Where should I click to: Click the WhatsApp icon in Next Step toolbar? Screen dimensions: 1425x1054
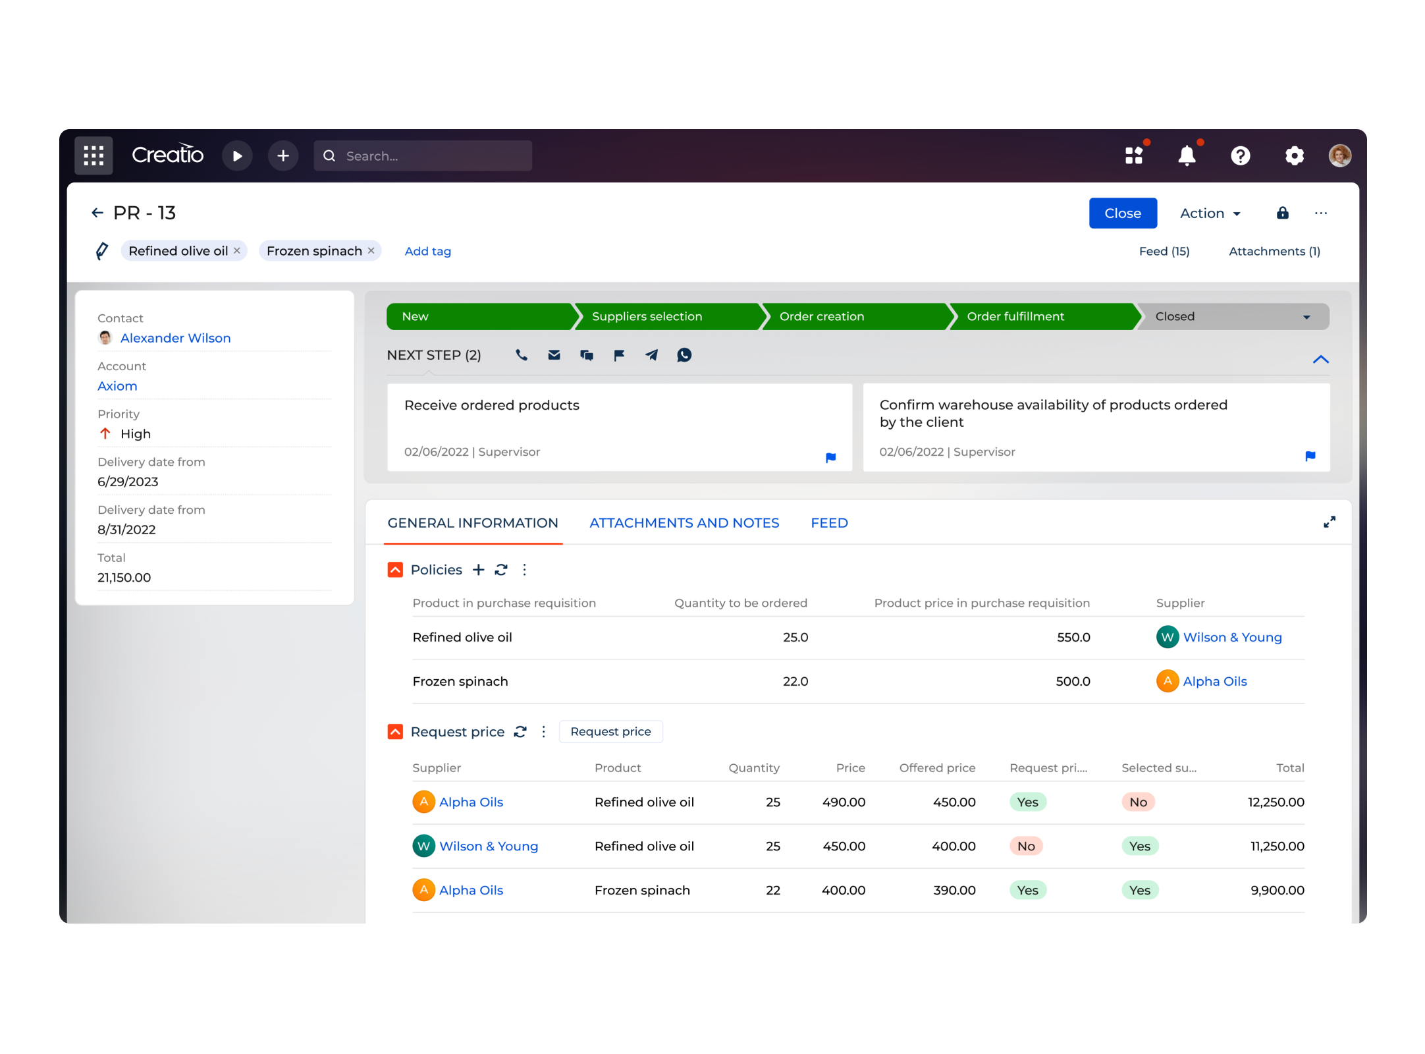pyautogui.click(x=684, y=355)
